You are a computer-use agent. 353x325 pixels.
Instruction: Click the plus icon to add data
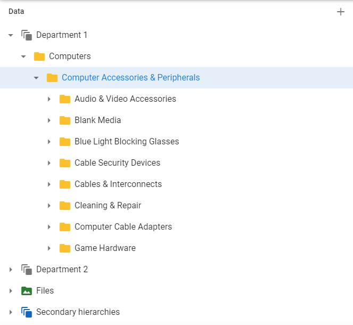pos(340,12)
